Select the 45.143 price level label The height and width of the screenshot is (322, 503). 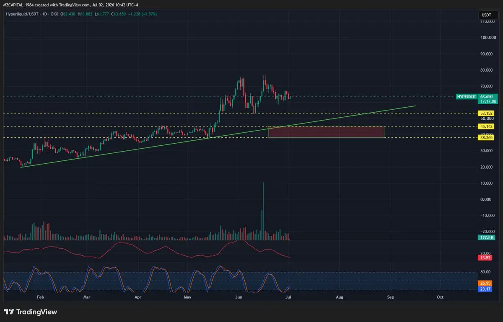click(486, 126)
